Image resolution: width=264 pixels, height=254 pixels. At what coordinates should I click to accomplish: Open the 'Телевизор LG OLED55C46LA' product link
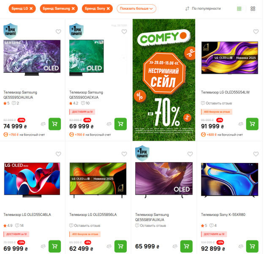(x=27, y=215)
